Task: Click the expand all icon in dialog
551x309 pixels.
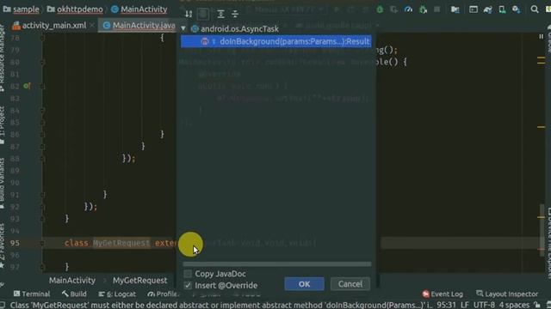Action: pos(220,14)
